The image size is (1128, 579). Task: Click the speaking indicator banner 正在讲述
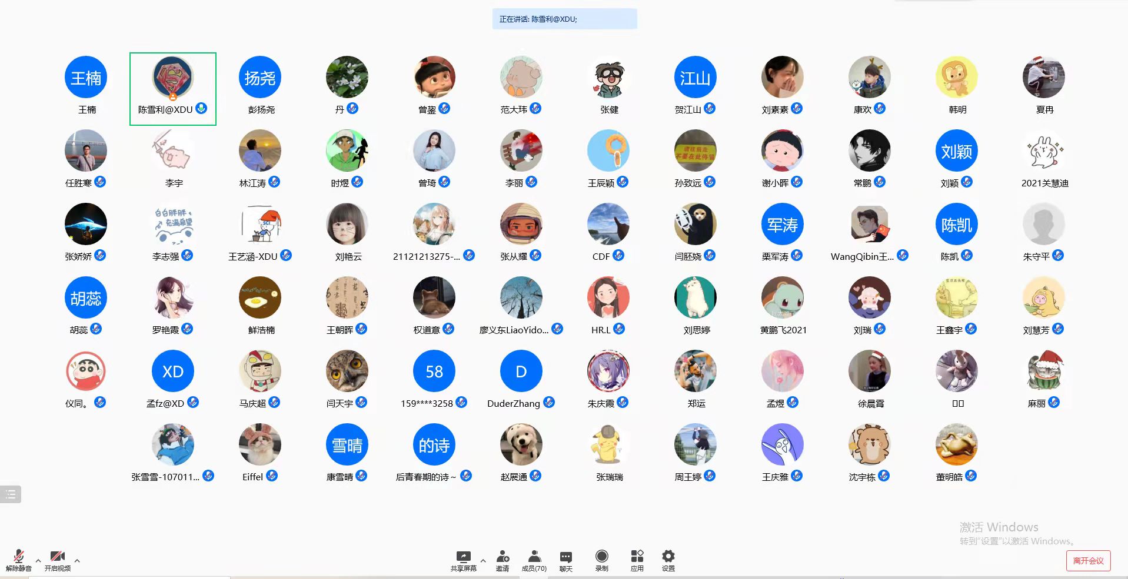point(564,19)
